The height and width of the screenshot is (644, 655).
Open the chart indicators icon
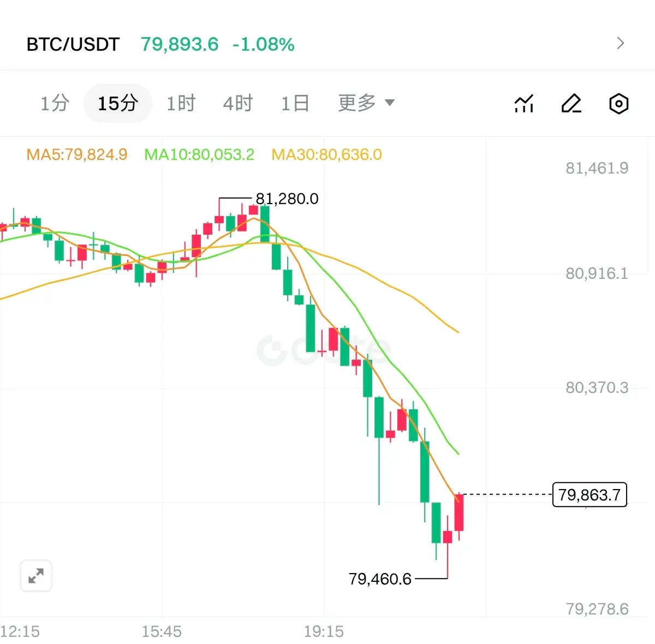tap(524, 103)
